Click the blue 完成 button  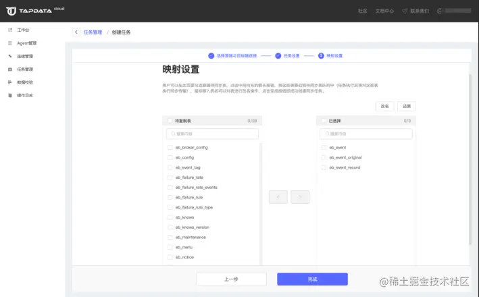point(312,279)
